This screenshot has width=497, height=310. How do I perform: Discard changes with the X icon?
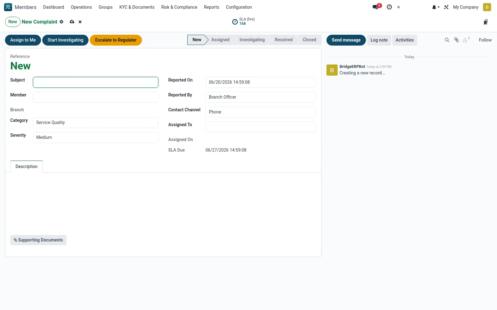coord(80,22)
